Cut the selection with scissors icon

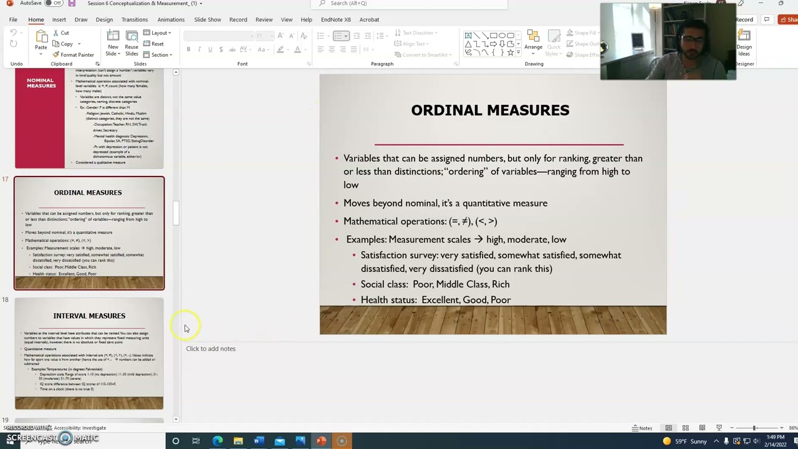pos(60,33)
